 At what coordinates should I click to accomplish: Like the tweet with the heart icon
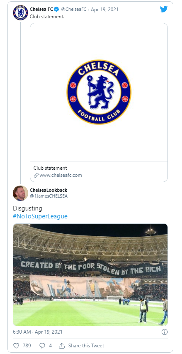coord(16,345)
